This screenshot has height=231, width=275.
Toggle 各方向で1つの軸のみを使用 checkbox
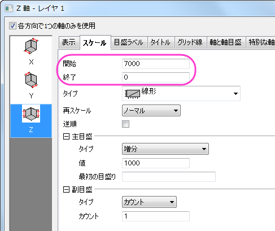(12, 26)
